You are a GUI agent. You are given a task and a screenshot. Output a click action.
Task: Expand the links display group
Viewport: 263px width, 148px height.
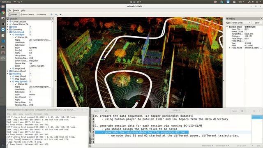7,27
